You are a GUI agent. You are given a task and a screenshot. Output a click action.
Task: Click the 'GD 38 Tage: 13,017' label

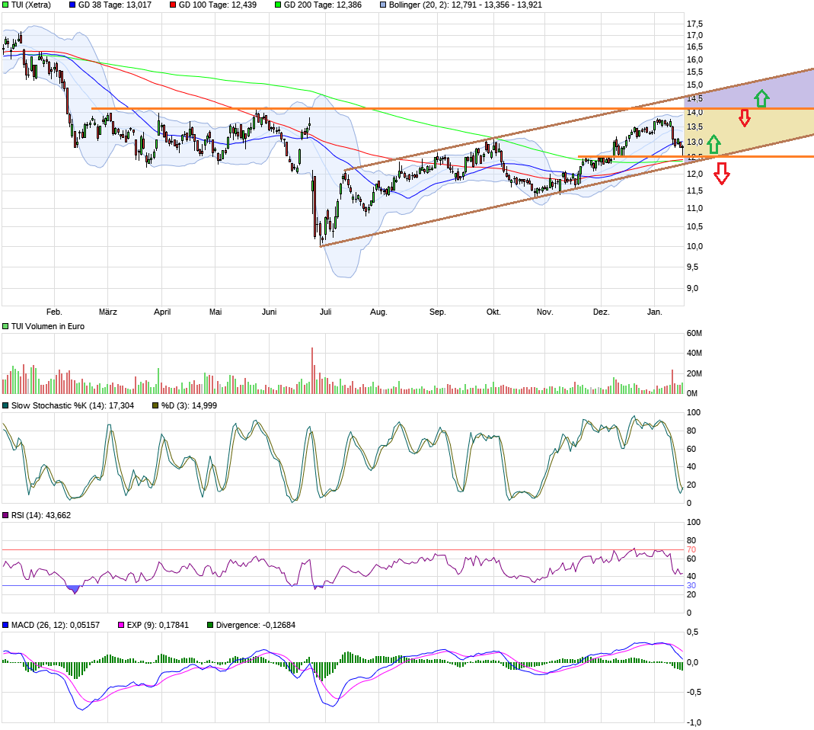(x=115, y=5)
